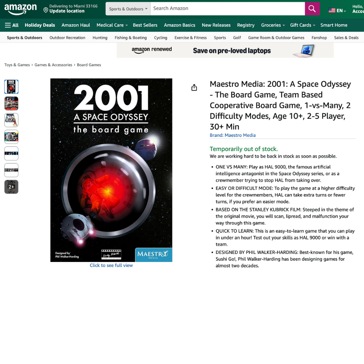Image resolution: width=364 pixels, height=364 pixels.
Task: Click the share icon beside product image
Action: pos(194,87)
